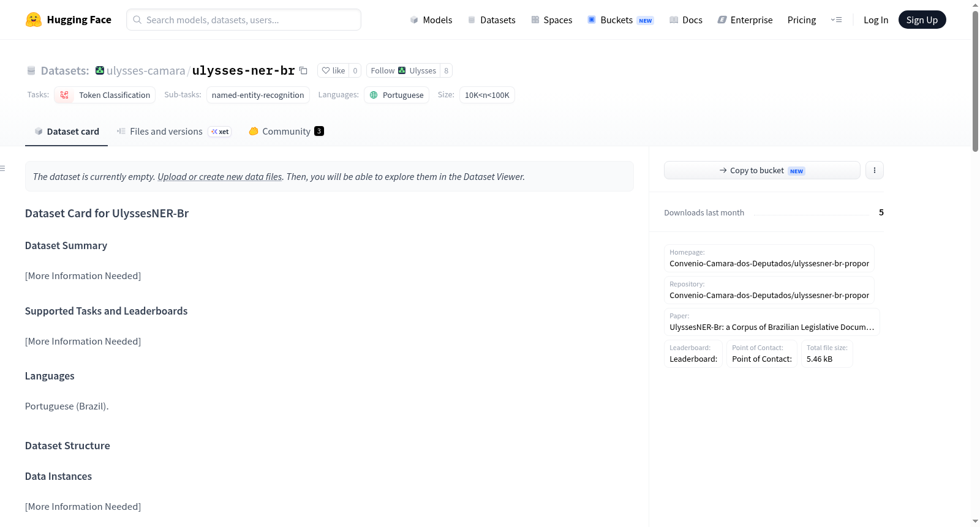Click the Datasets breadcrumb stack icon
Screen dimensions: 980x527
coord(31,70)
